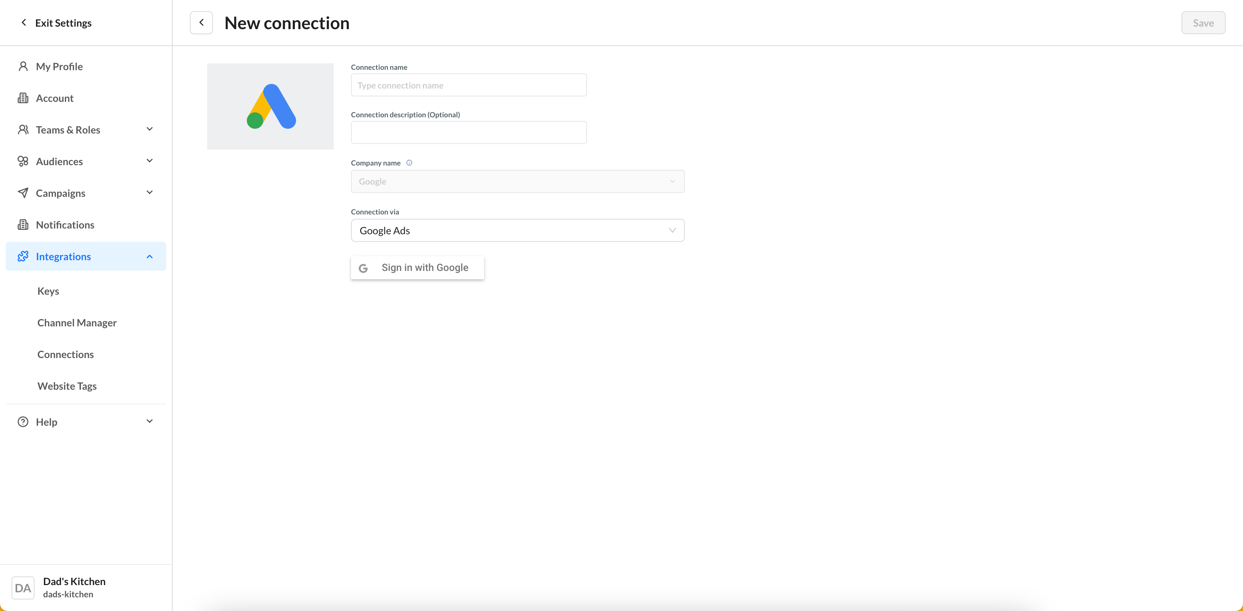Viewport: 1243px width, 611px height.
Task: Click the Audiences circles icon
Action: tap(23, 161)
